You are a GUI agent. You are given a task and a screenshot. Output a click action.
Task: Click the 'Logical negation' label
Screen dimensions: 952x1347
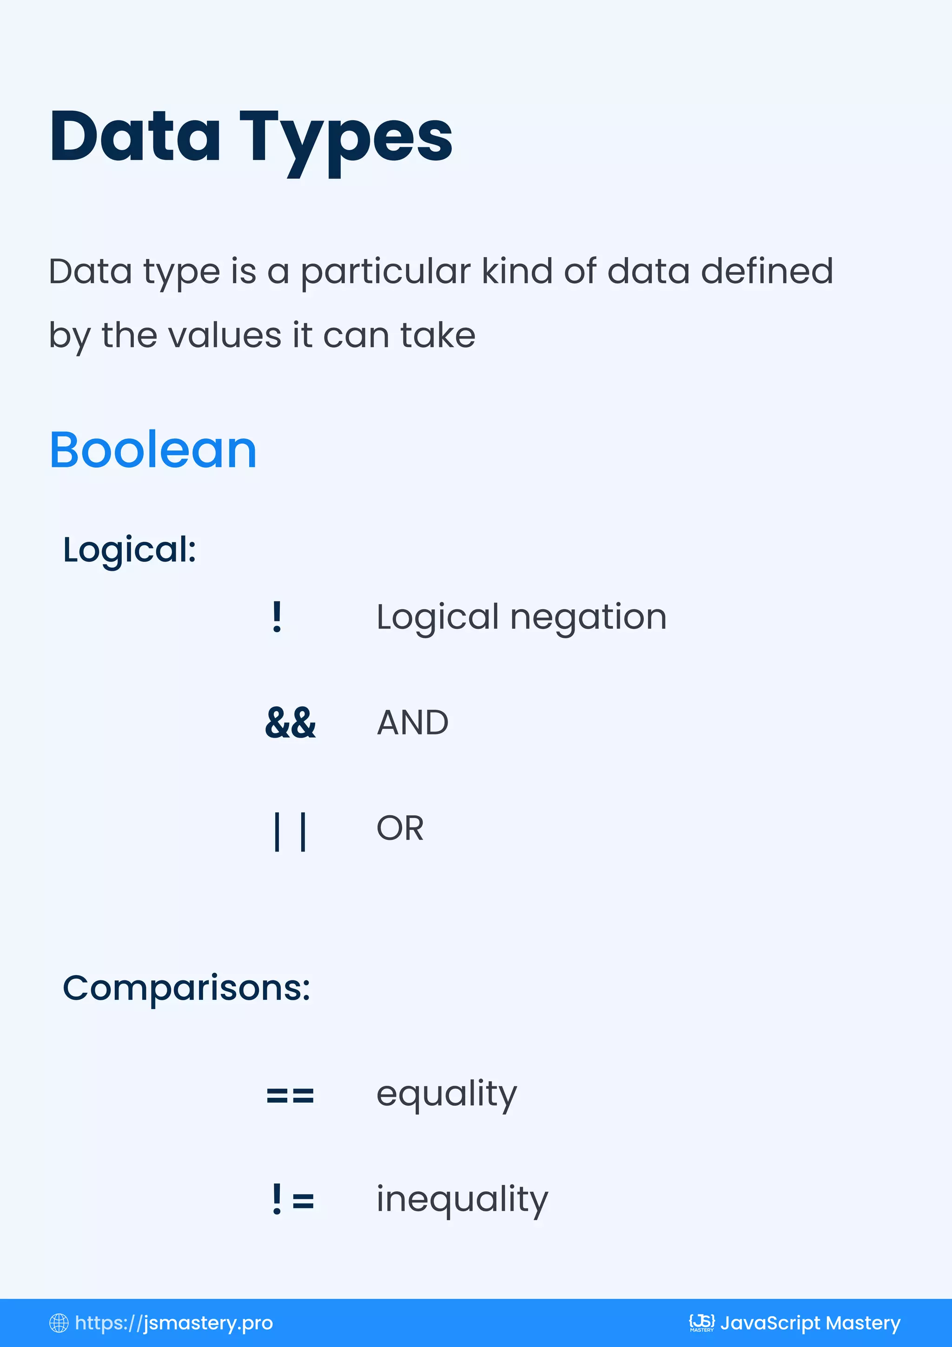pyautogui.click(x=522, y=619)
